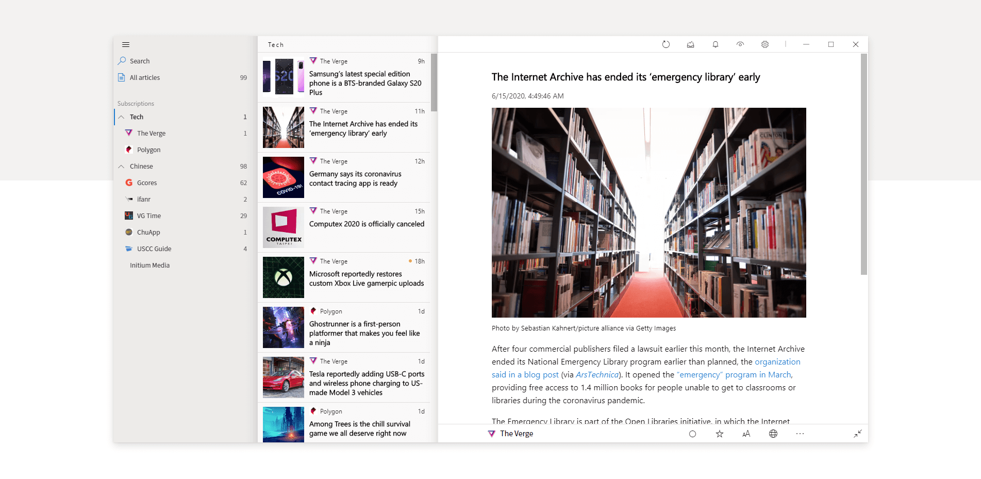Follow the 'ArsTechnica' link

pyautogui.click(x=597, y=375)
